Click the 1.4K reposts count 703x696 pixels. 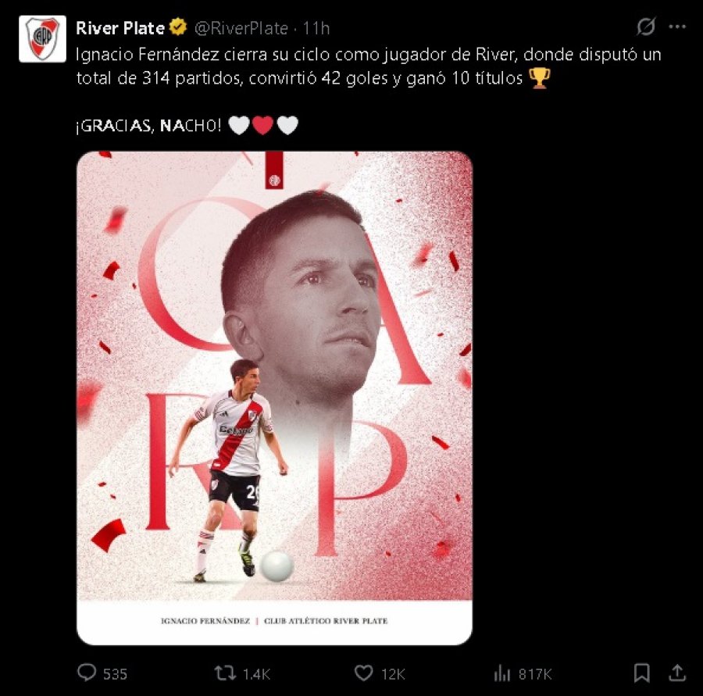[x=256, y=674]
